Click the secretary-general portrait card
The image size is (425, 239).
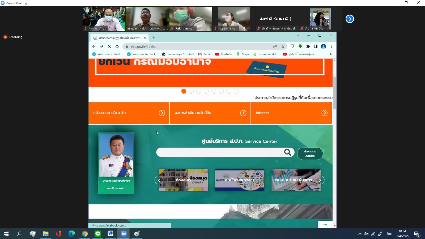[116, 163]
